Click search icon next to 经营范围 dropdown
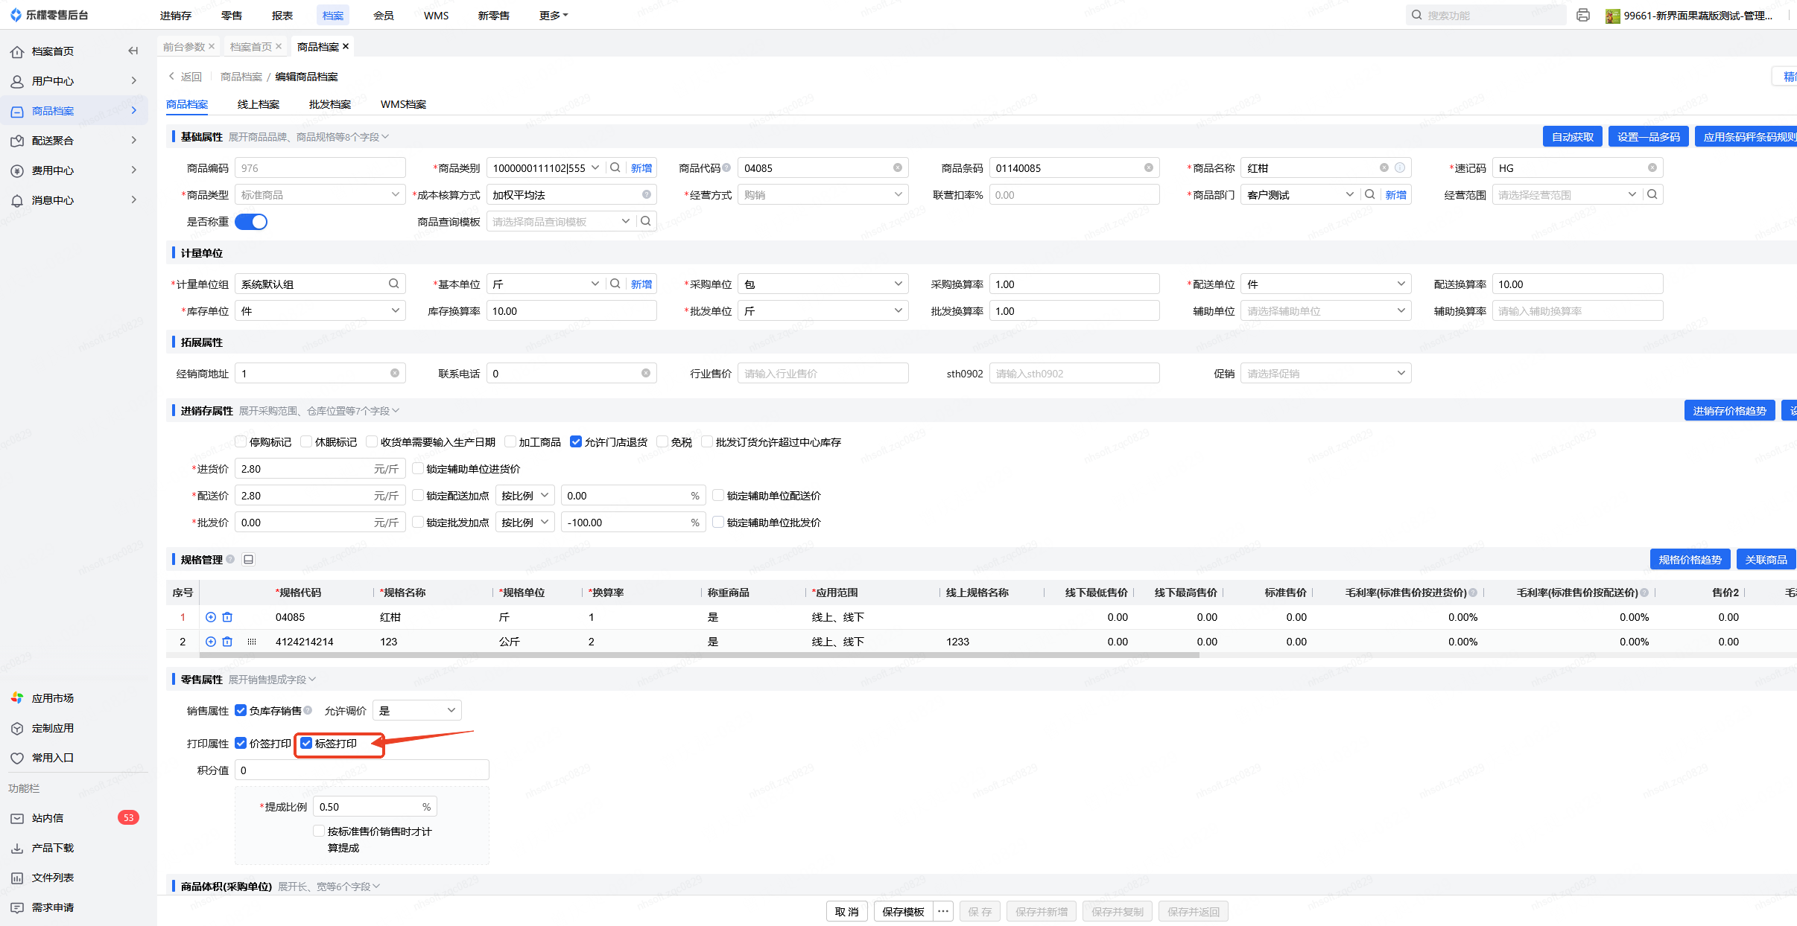Screen dimensions: 1797x926 pyautogui.click(x=1652, y=195)
